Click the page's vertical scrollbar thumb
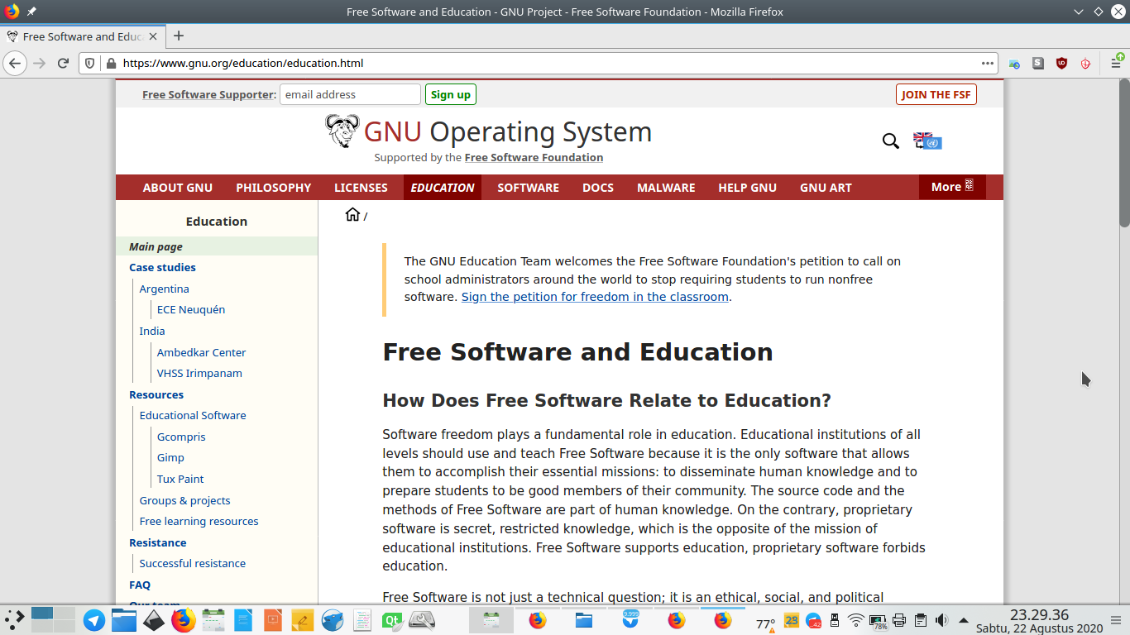This screenshot has width=1130, height=635. (x=1124, y=152)
